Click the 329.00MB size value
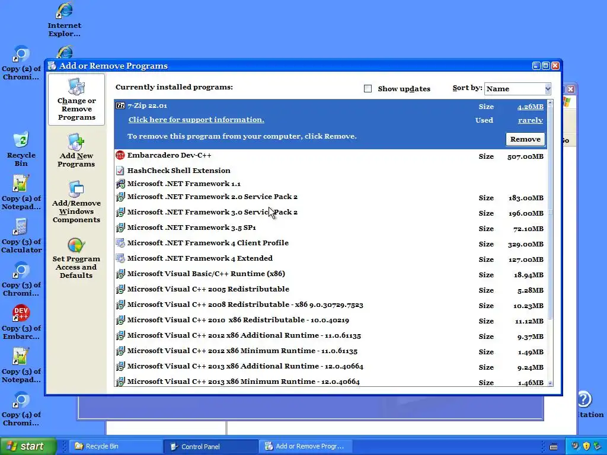607x455 pixels. click(526, 245)
